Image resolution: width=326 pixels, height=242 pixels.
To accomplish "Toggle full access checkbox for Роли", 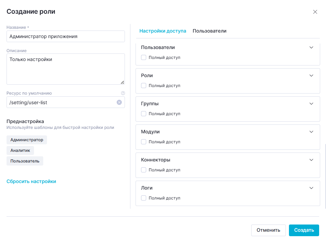I will tap(144, 86).
